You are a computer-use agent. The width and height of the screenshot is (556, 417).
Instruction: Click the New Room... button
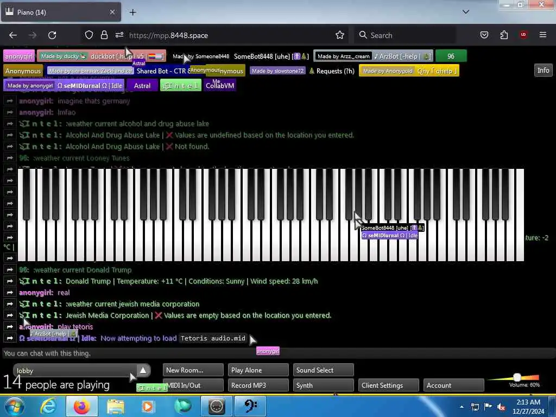[193, 370]
